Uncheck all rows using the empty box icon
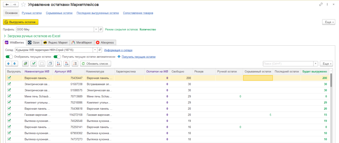This screenshot has height=143, width=339. [x=42, y=64]
